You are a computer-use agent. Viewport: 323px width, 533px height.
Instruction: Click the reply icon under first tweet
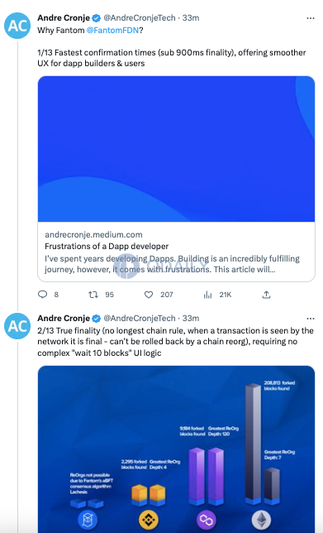coord(42,295)
